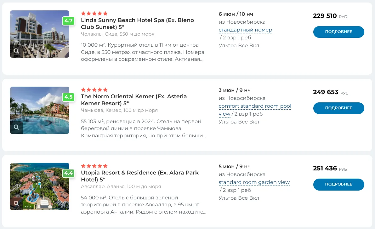
Task: Expand the 'стандартный номер' room type link
Action: pos(245,30)
